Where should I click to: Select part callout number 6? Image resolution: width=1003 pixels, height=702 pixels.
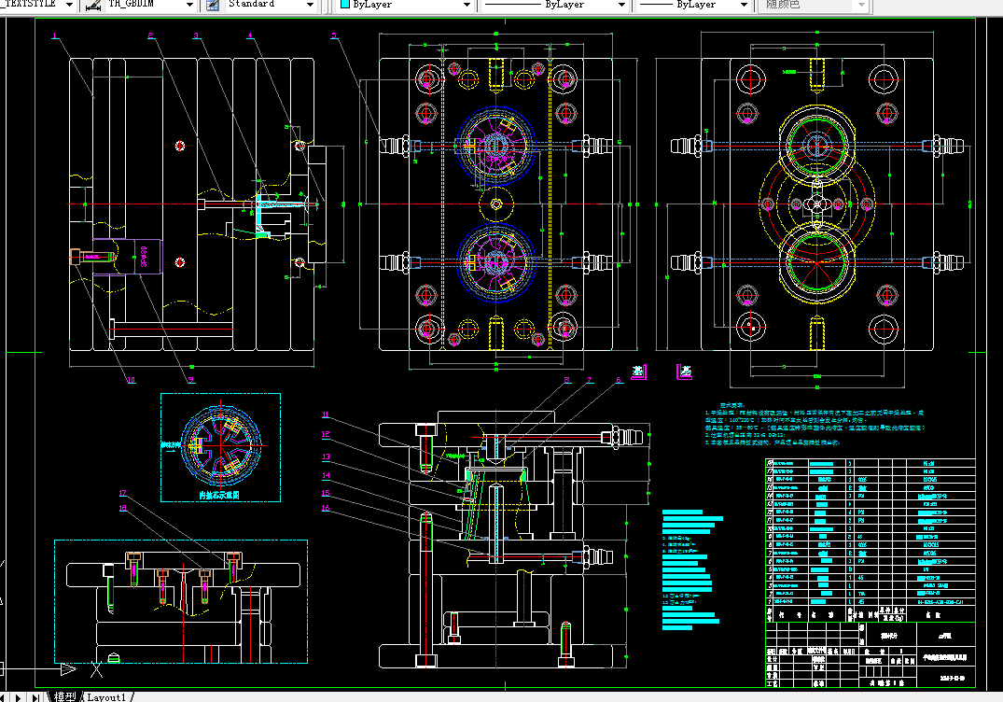click(x=618, y=380)
